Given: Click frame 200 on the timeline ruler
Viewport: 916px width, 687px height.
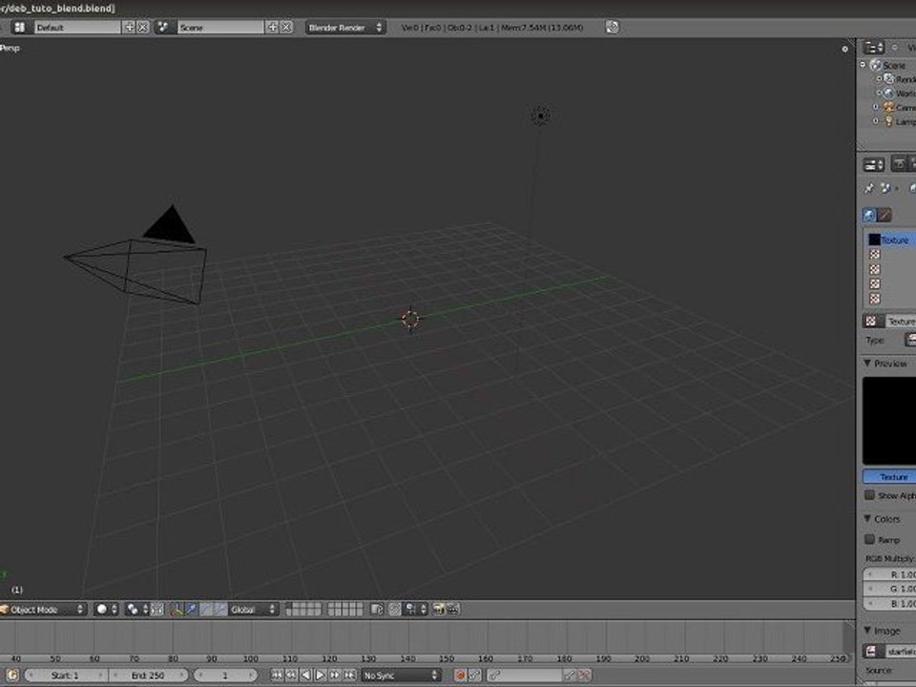Looking at the screenshot, I should click(x=642, y=658).
